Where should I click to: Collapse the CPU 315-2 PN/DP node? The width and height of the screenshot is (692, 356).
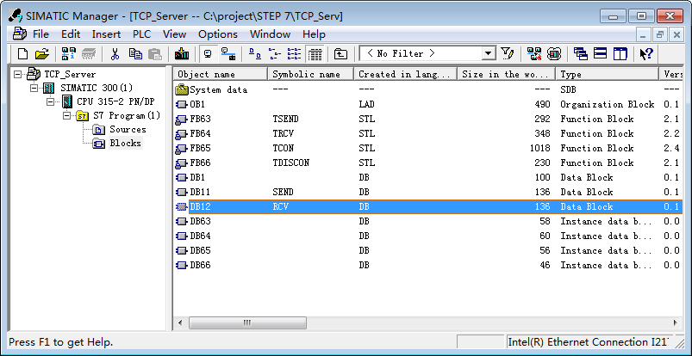coord(50,101)
